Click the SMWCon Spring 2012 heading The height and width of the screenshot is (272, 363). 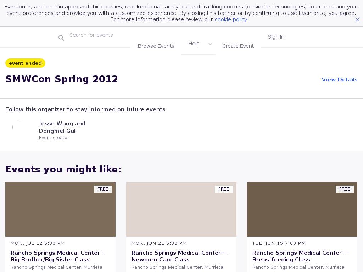coord(62,79)
